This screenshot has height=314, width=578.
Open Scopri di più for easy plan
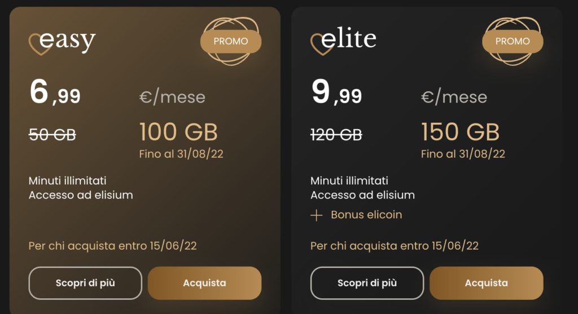pos(85,283)
